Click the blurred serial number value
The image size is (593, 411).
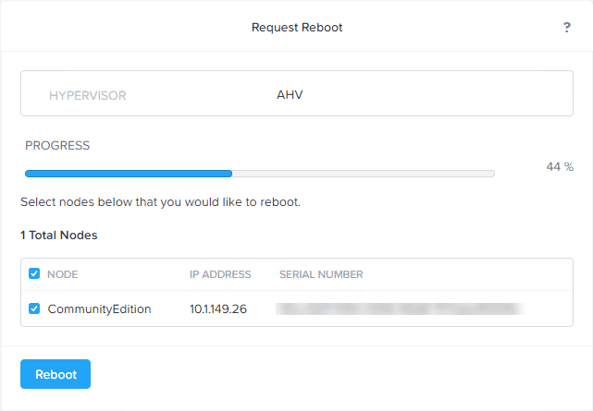point(400,308)
